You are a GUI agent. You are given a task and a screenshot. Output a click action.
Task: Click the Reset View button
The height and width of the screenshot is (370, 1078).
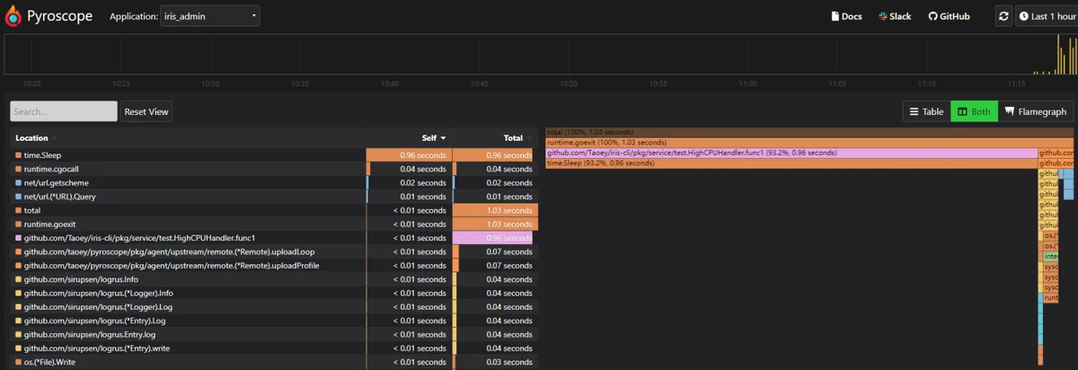(146, 111)
